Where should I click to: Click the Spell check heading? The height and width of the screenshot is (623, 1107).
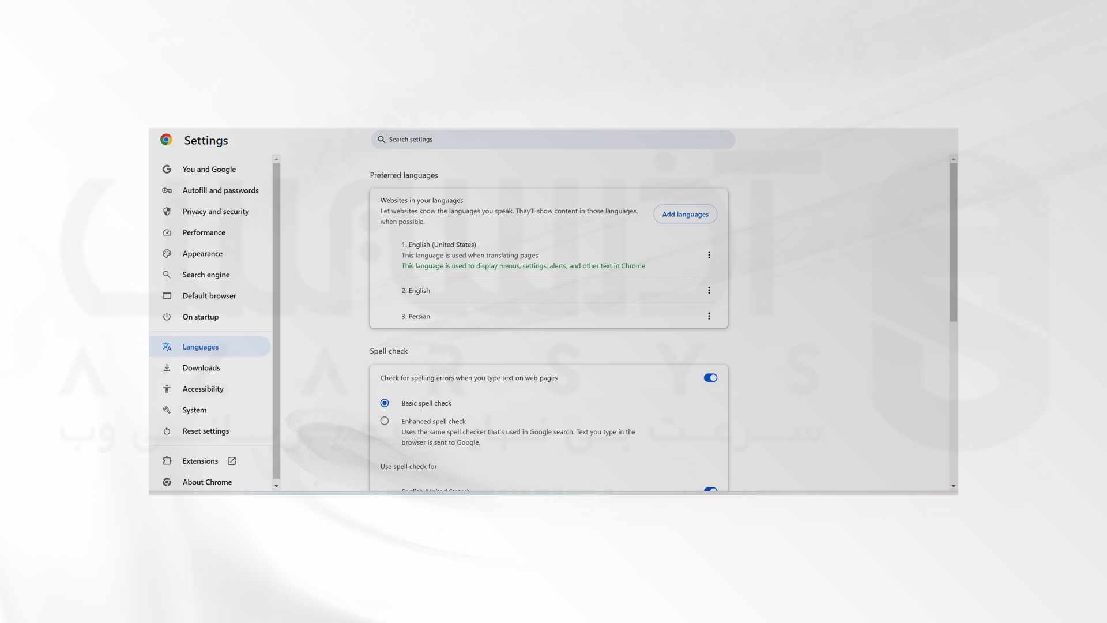tap(389, 351)
